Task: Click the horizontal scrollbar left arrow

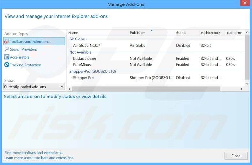Action: [x=70, y=89]
